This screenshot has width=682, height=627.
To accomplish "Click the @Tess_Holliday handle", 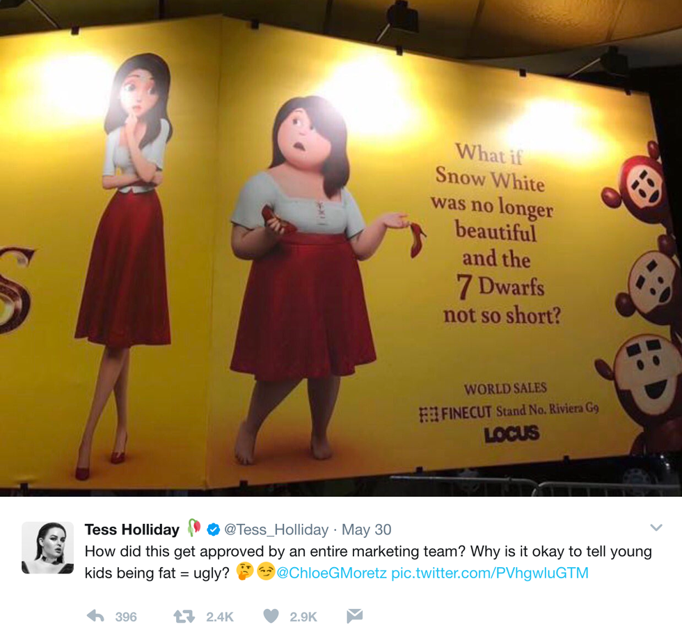I will pos(276,530).
